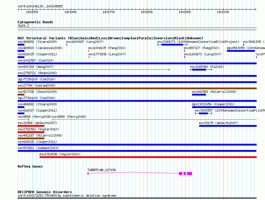
Task: Click the dgv7730n100 (Coe2014) label
Action: click(x=37, y=98)
